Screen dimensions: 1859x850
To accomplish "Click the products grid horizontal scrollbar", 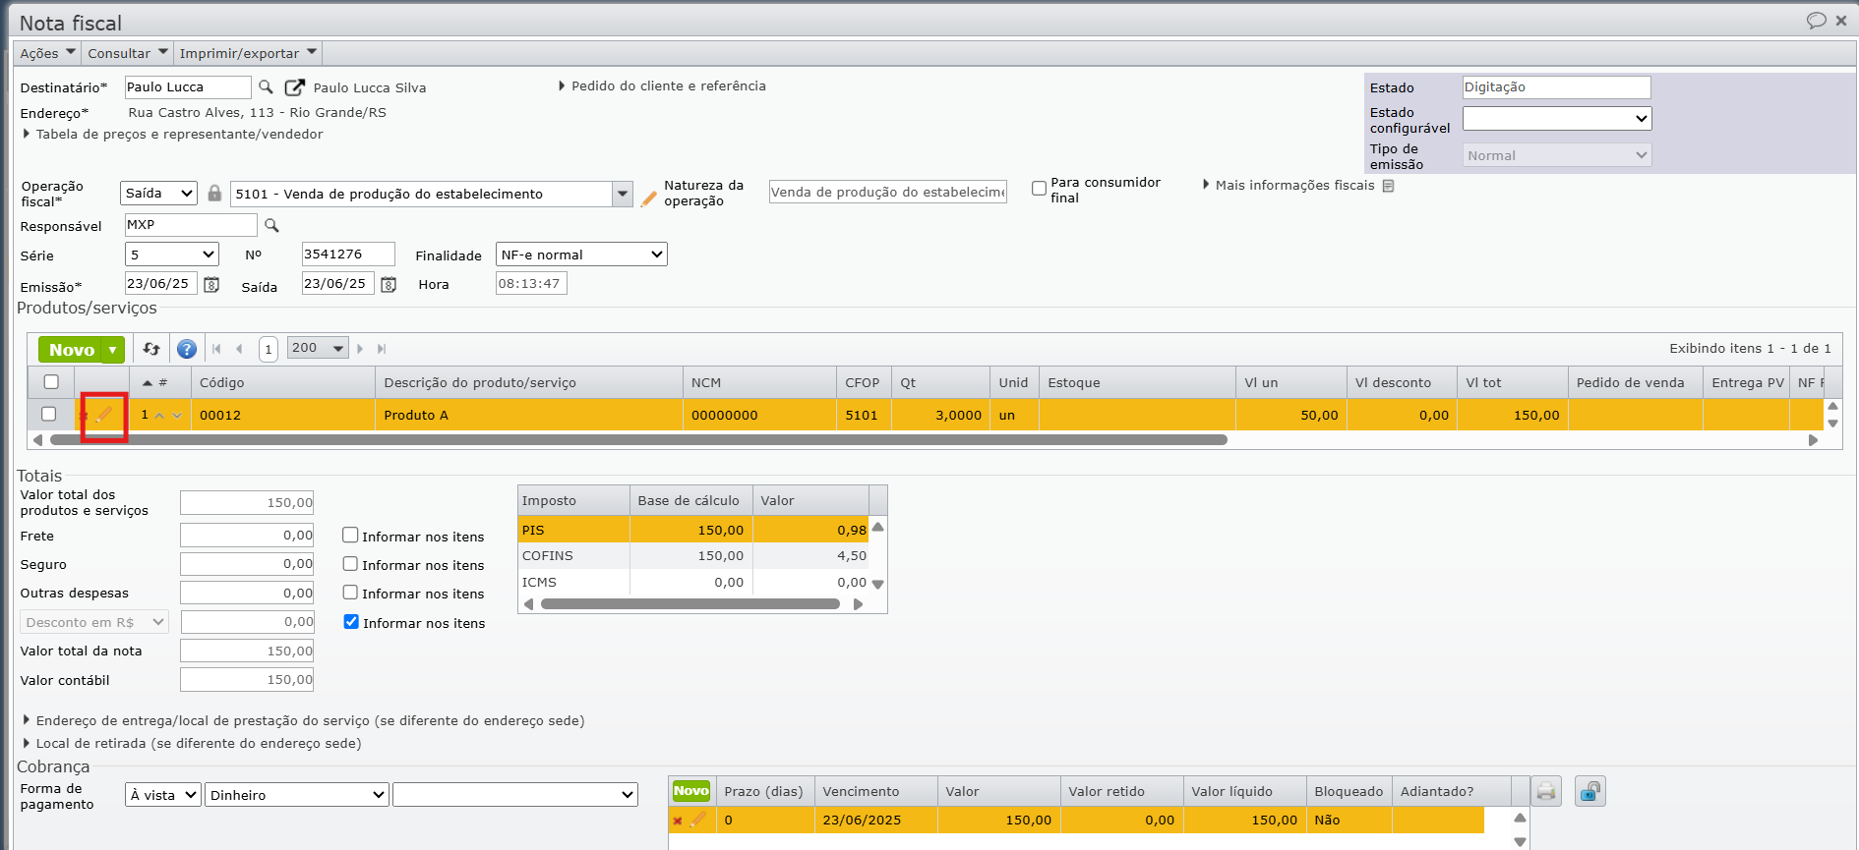I will point(639,440).
